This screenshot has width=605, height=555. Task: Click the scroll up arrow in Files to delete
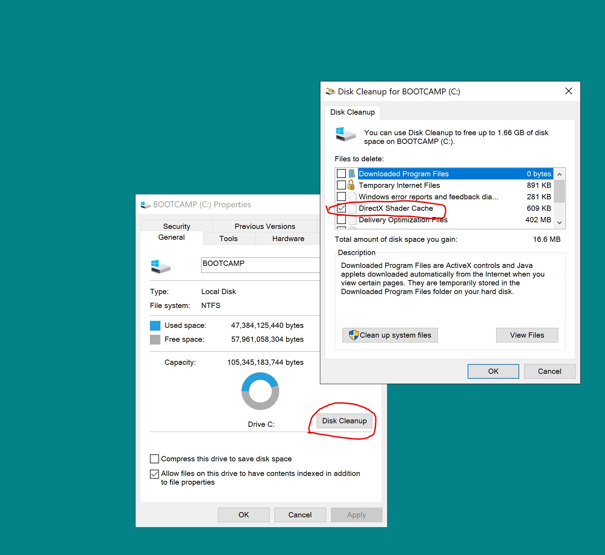[559, 174]
